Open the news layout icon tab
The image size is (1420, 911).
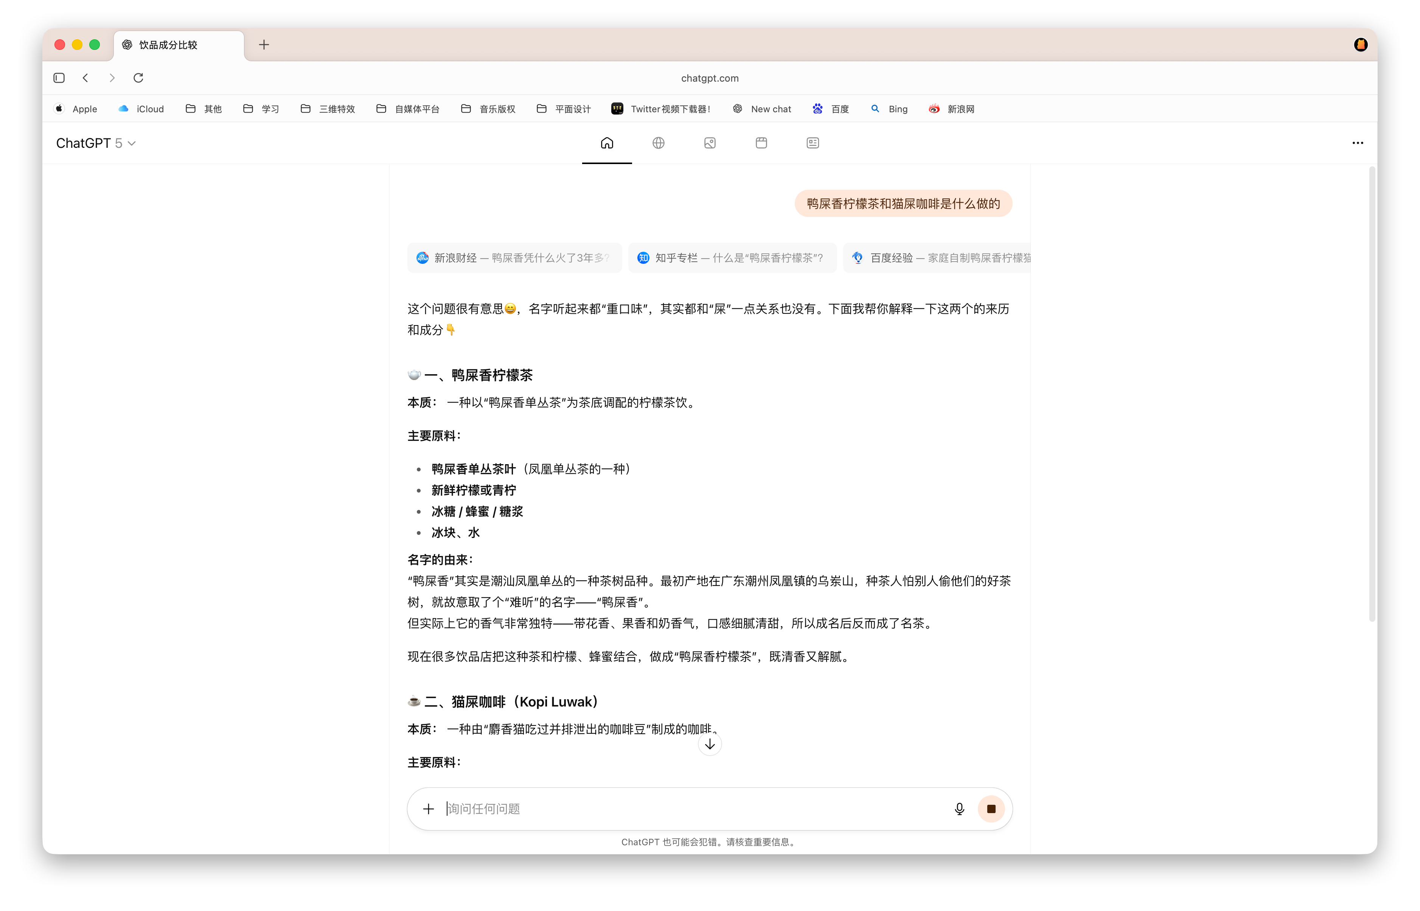coord(813,143)
